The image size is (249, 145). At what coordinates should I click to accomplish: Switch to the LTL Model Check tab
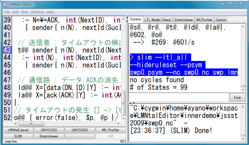click(x=158, y=20)
